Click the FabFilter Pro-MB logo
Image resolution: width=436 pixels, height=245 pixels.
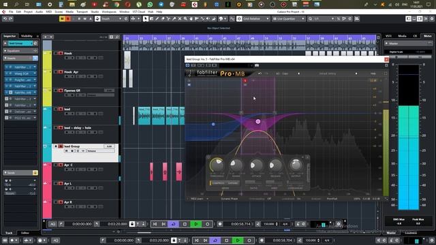tap(221, 73)
